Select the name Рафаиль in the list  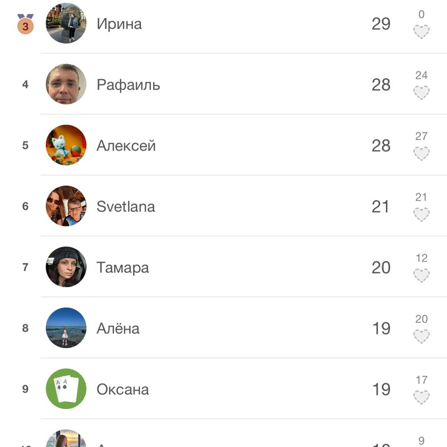point(129,85)
